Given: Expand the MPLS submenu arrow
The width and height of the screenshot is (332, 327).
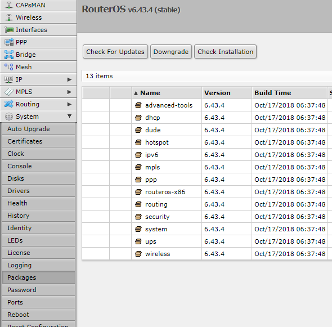Looking at the screenshot, I should (69, 92).
